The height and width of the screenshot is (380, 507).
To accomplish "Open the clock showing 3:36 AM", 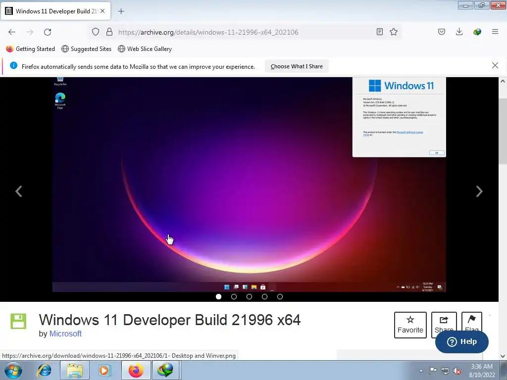I will 482,370.
